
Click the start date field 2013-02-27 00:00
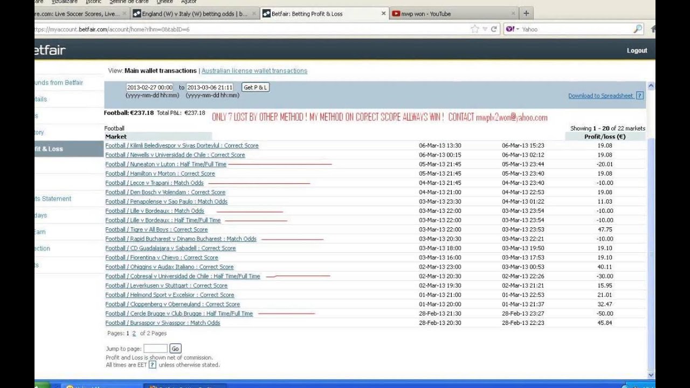[x=150, y=87]
